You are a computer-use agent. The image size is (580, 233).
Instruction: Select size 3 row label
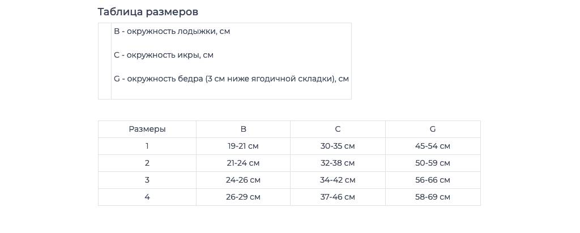point(147,180)
